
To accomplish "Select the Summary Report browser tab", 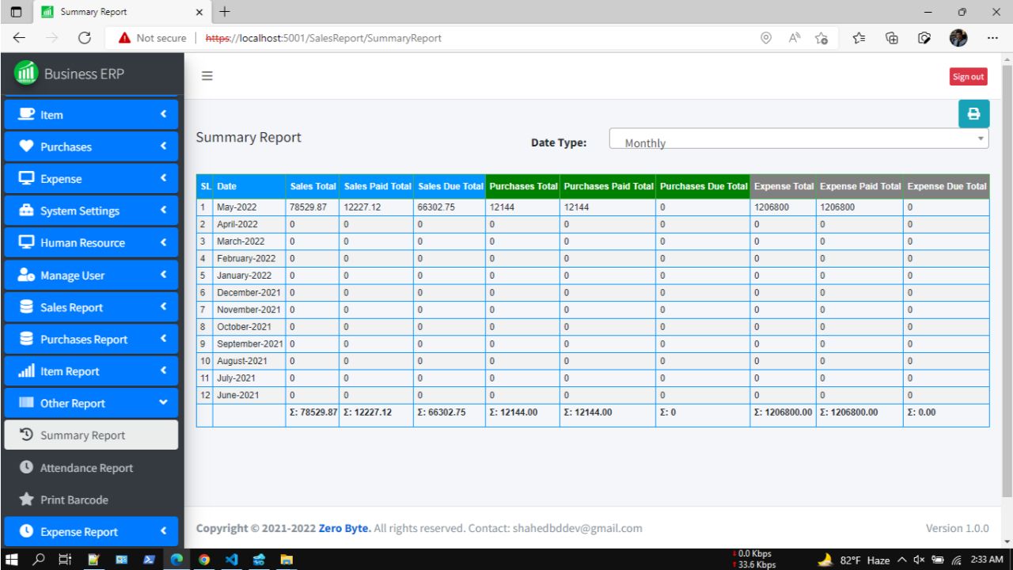I will (x=95, y=12).
